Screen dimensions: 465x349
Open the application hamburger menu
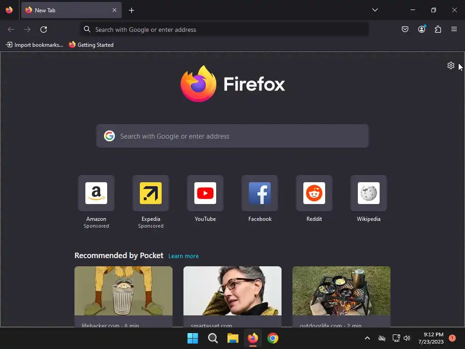[x=454, y=29]
